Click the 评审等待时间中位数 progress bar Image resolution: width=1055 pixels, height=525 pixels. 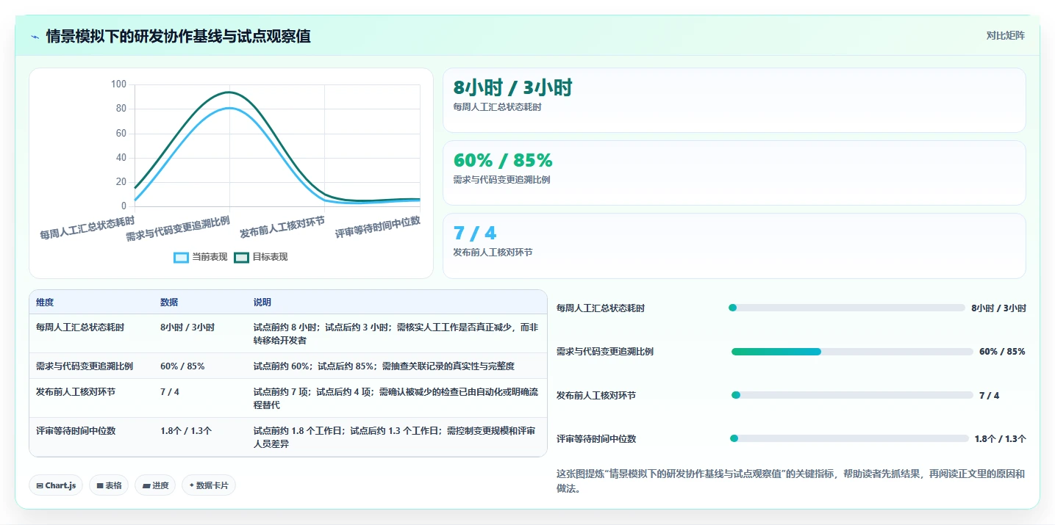849,438
